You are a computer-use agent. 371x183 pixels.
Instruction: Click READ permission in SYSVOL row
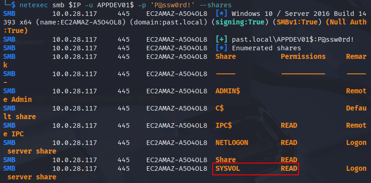pyautogui.click(x=289, y=169)
